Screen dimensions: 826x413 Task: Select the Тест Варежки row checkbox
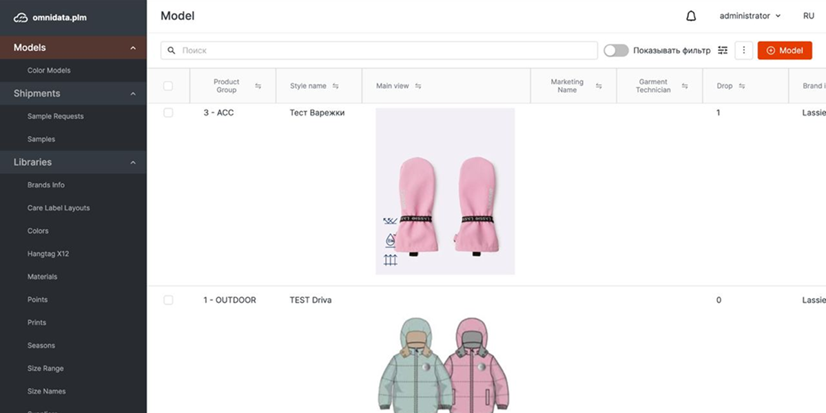pos(168,113)
